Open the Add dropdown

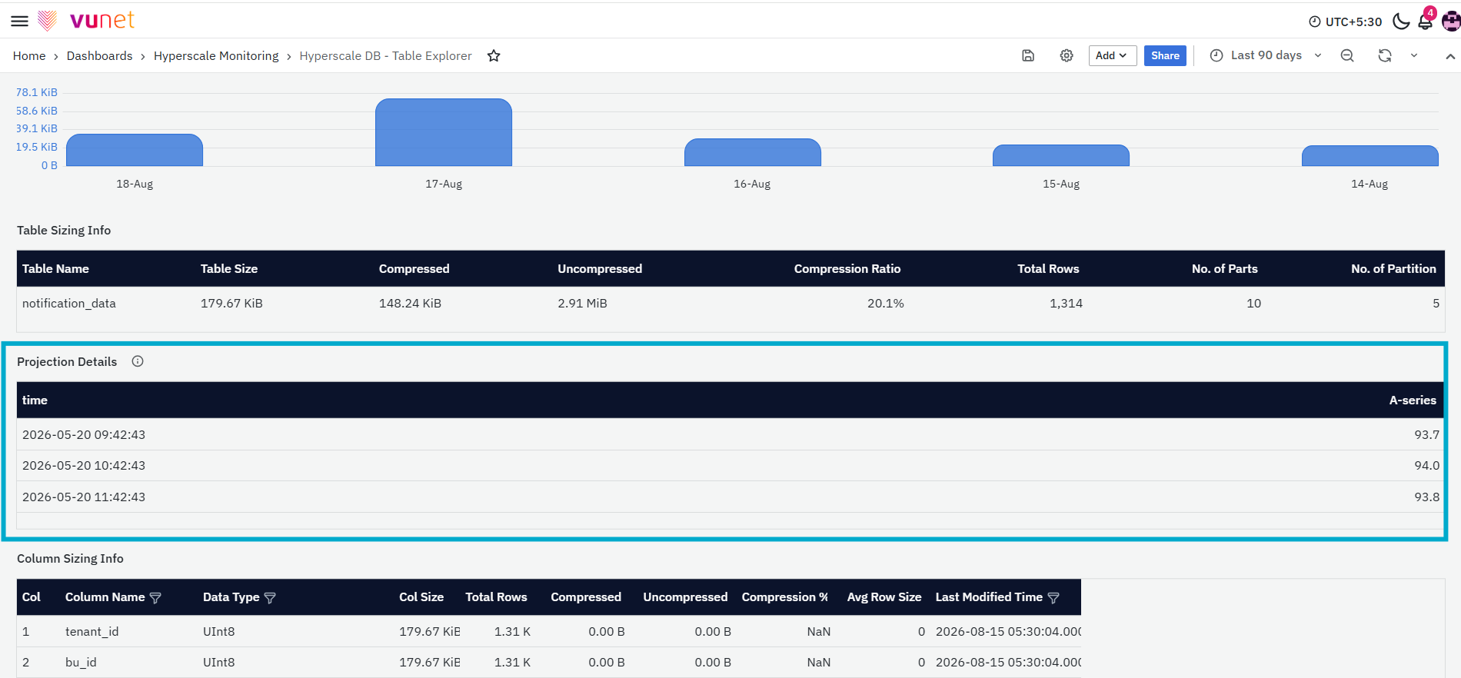point(1112,55)
